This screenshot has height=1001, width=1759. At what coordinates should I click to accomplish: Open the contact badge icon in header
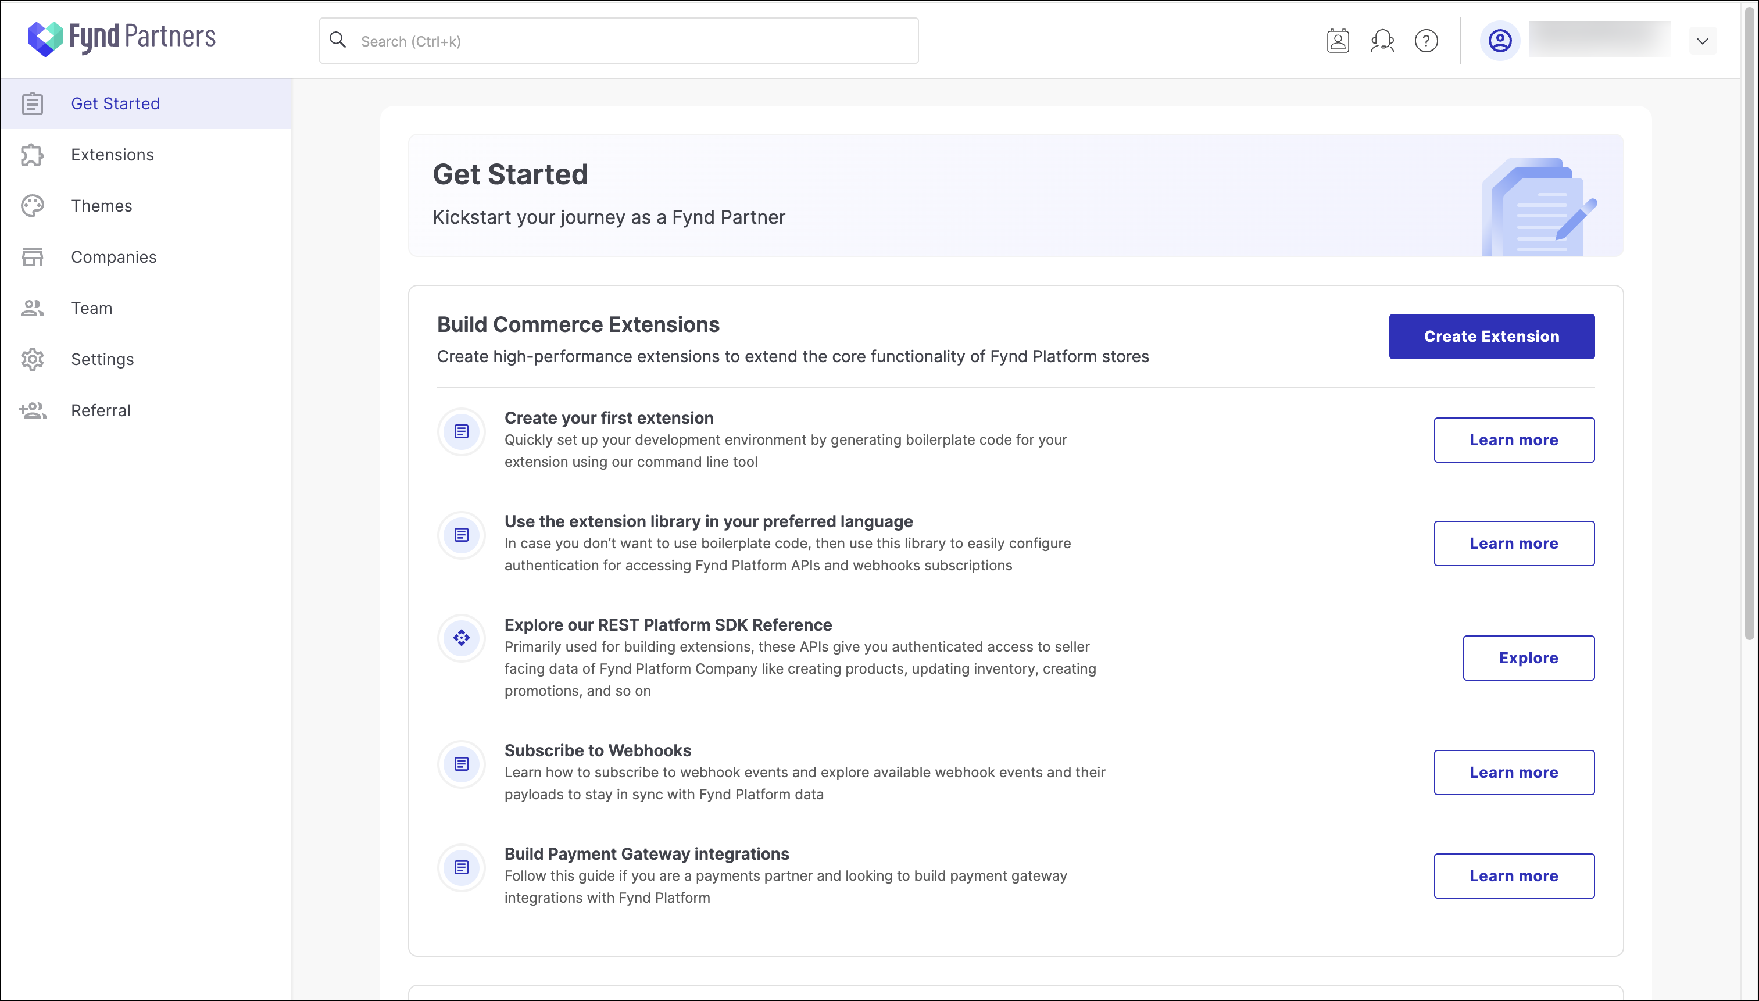tap(1338, 41)
